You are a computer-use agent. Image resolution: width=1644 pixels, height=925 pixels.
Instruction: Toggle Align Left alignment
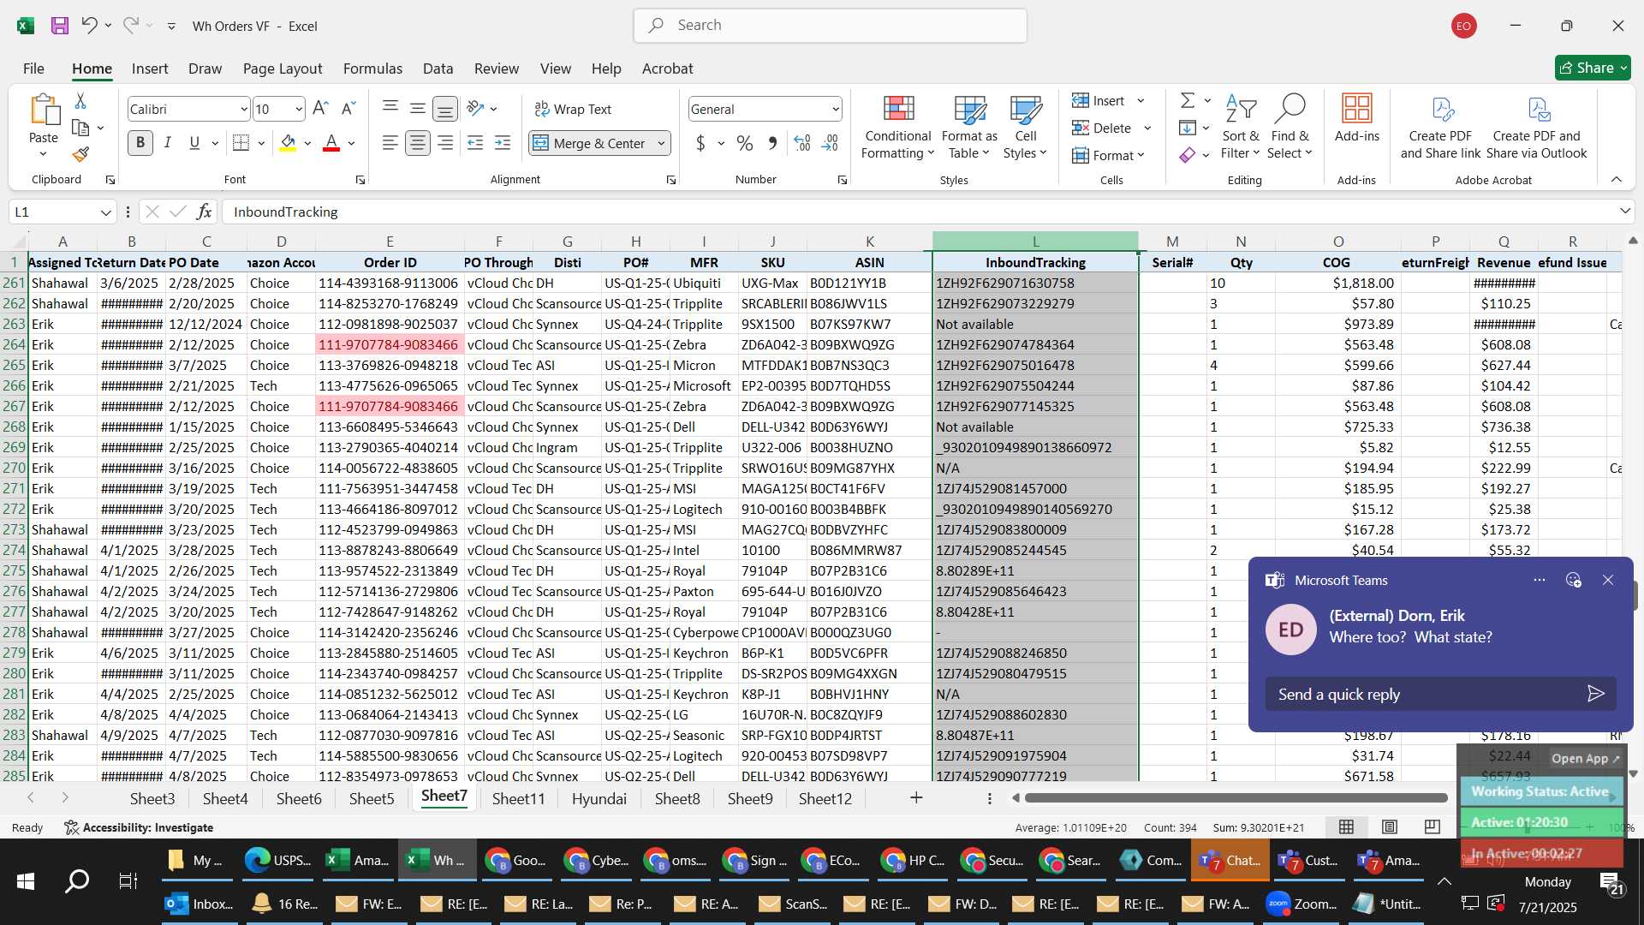tap(390, 143)
